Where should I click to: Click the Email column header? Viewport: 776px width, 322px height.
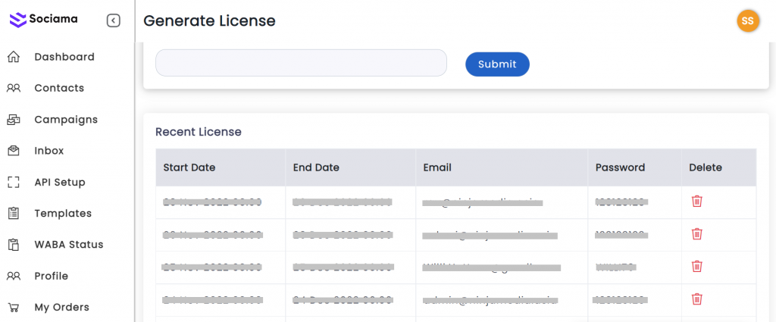[x=437, y=167]
